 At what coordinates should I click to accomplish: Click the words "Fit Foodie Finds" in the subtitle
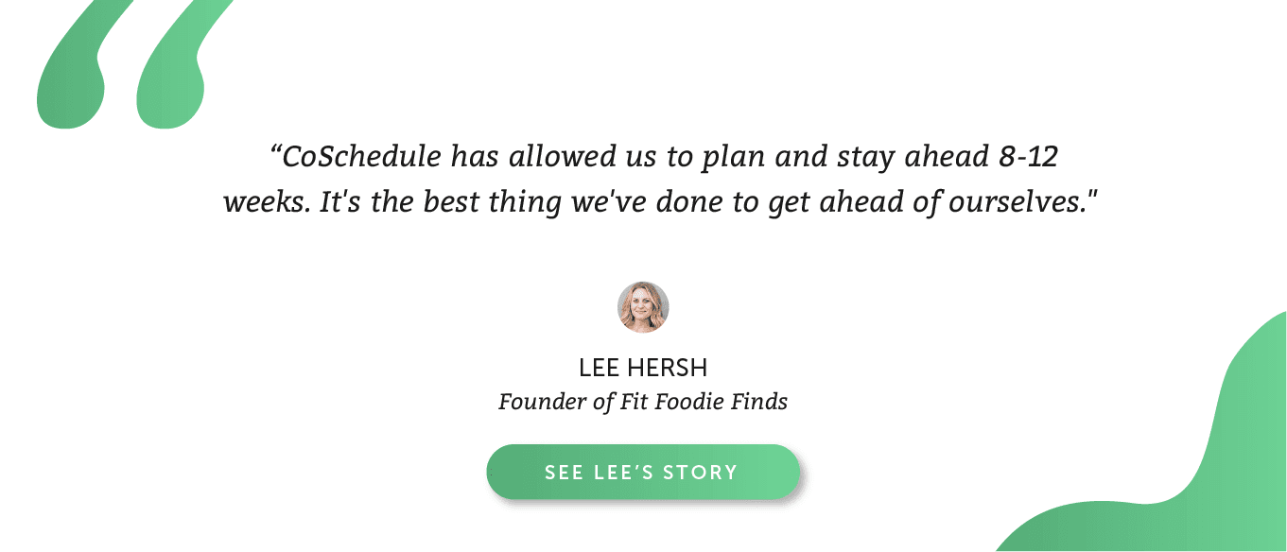coord(704,402)
